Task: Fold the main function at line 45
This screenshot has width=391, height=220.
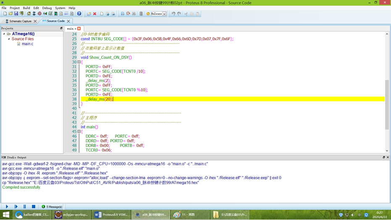Action: coord(79,131)
